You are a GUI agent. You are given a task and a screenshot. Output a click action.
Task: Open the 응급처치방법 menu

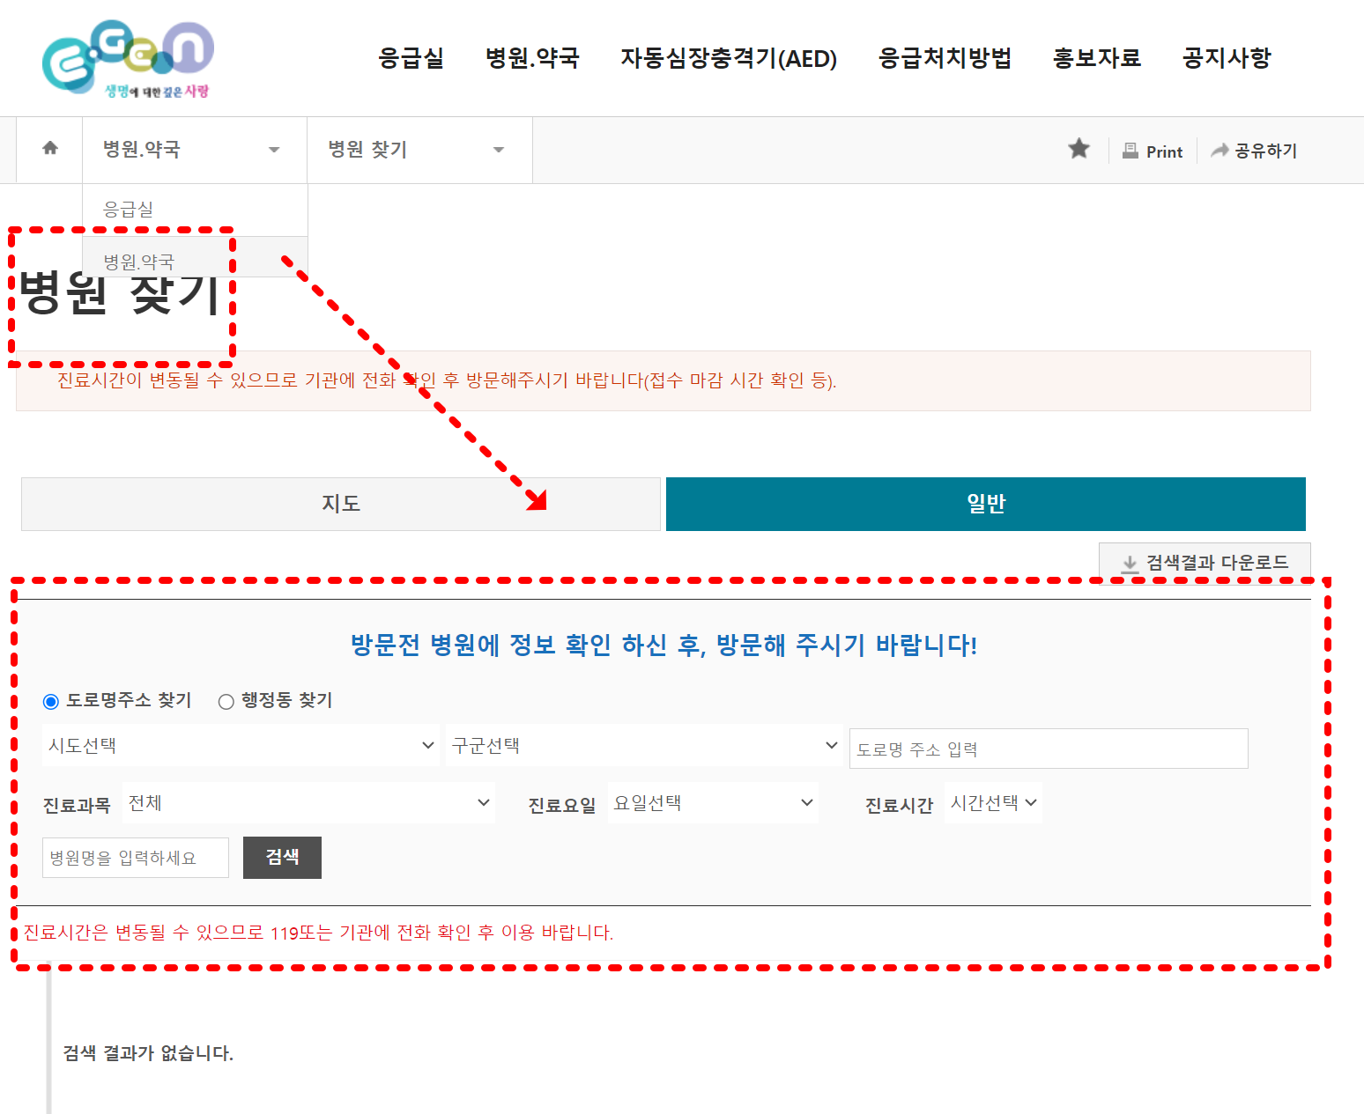pyautogui.click(x=945, y=58)
